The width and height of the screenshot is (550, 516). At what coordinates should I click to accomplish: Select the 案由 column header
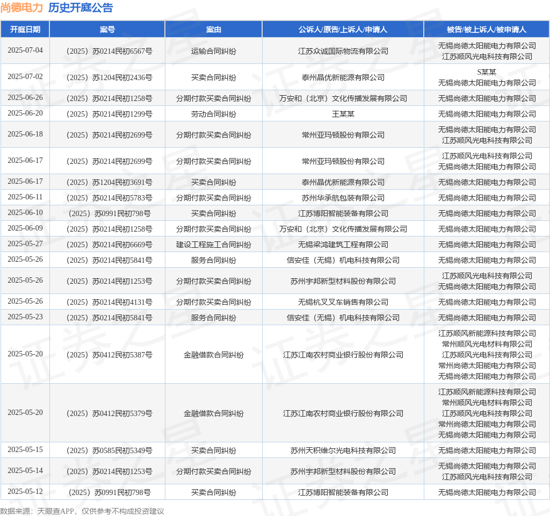tap(214, 30)
